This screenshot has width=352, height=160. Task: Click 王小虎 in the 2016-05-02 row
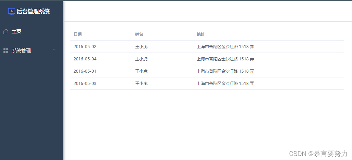coord(141,47)
